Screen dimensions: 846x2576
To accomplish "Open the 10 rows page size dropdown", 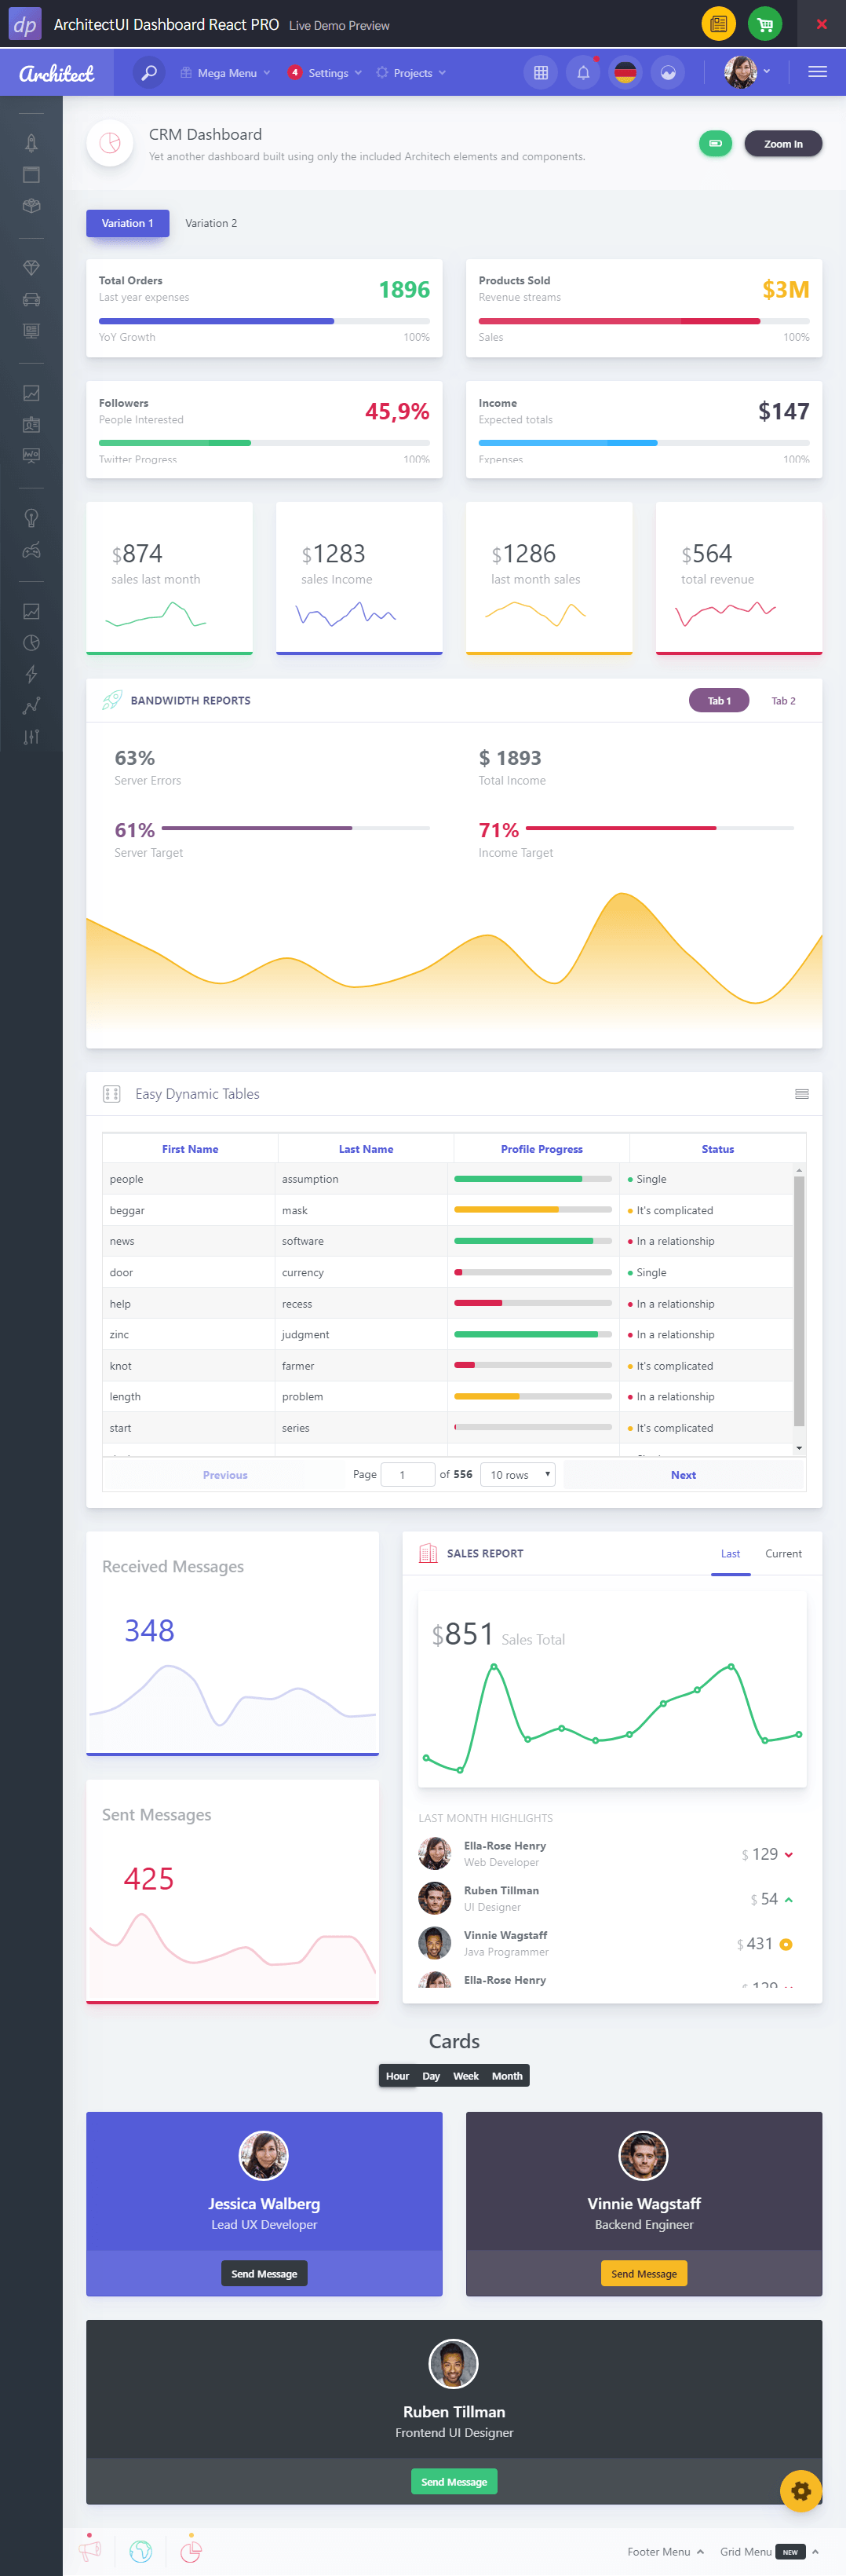I will coord(517,1474).
